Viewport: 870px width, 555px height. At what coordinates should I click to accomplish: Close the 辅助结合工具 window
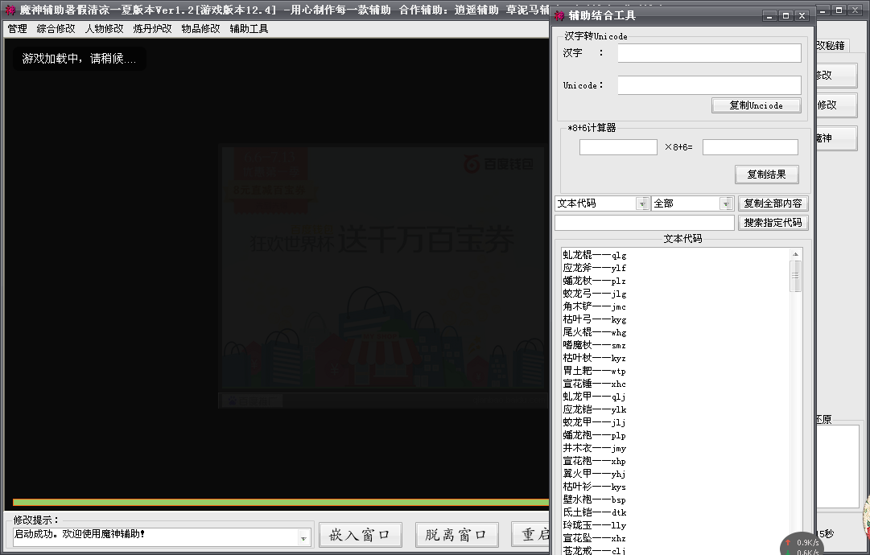(x=802, y=15)
